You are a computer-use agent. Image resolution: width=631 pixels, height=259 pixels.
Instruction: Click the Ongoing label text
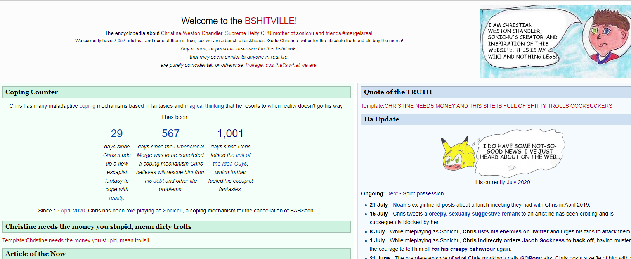click(372, 193)
